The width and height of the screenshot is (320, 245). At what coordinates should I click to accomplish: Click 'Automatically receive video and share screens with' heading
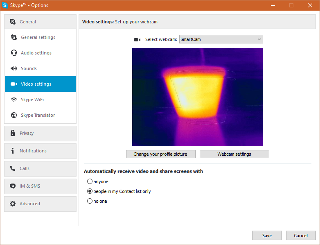pyautogui.click(x=143, y=171)
